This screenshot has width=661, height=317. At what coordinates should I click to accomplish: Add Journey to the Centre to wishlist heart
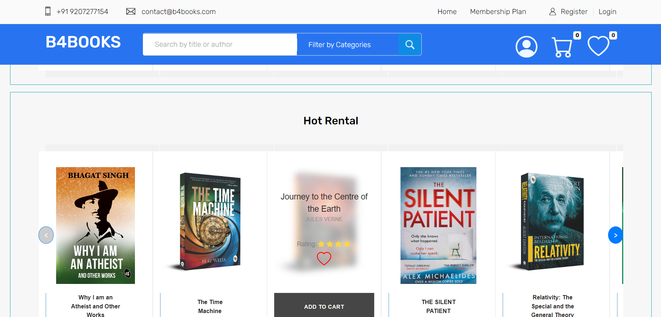point(324,258)
